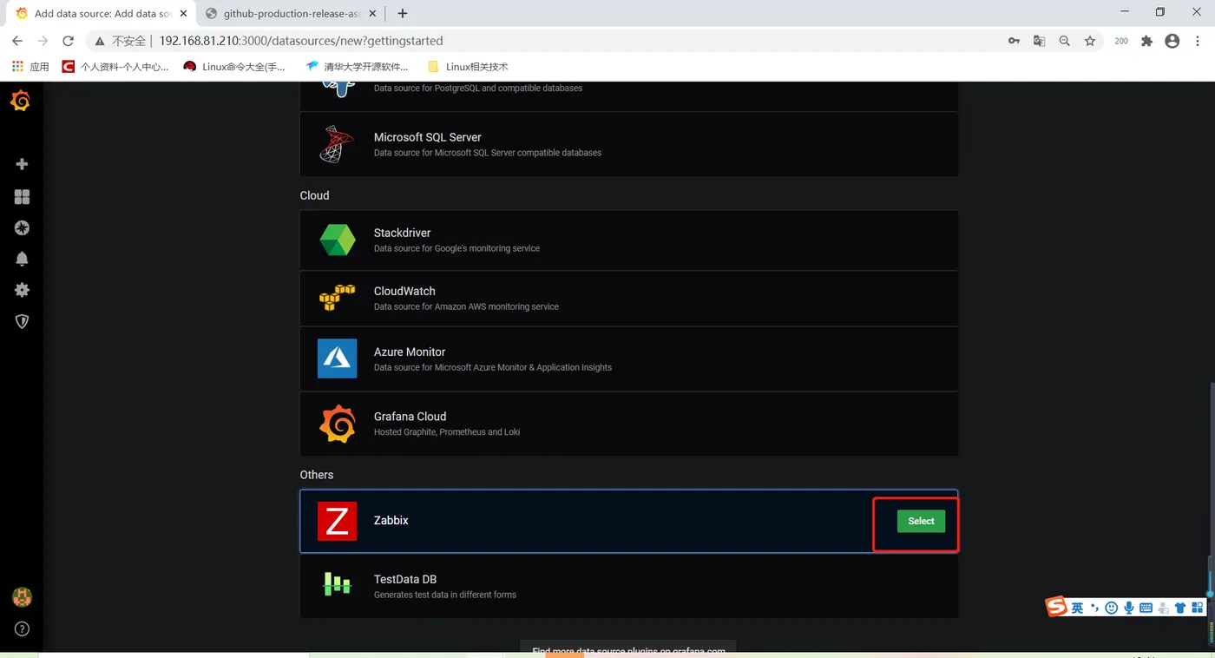This screenshot has width=1215, height=658.
Task: Open the Alerting bell icon
Action: tap(22, 259)
